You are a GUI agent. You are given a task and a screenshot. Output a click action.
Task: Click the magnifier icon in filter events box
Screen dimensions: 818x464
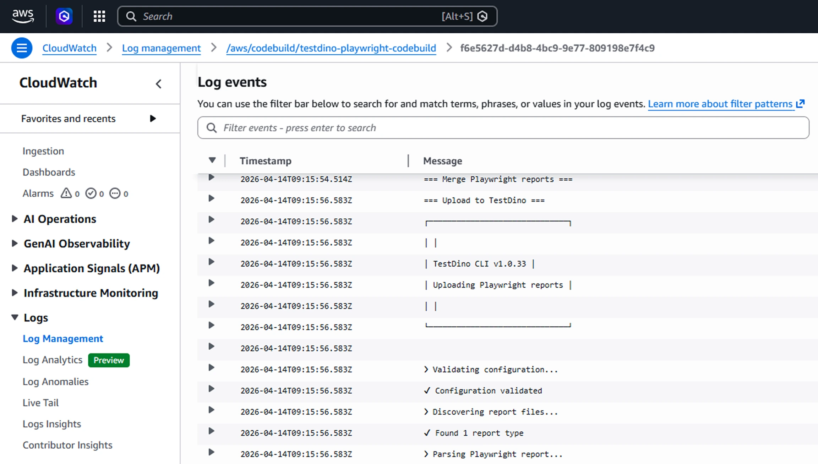(x=212, y=128)
